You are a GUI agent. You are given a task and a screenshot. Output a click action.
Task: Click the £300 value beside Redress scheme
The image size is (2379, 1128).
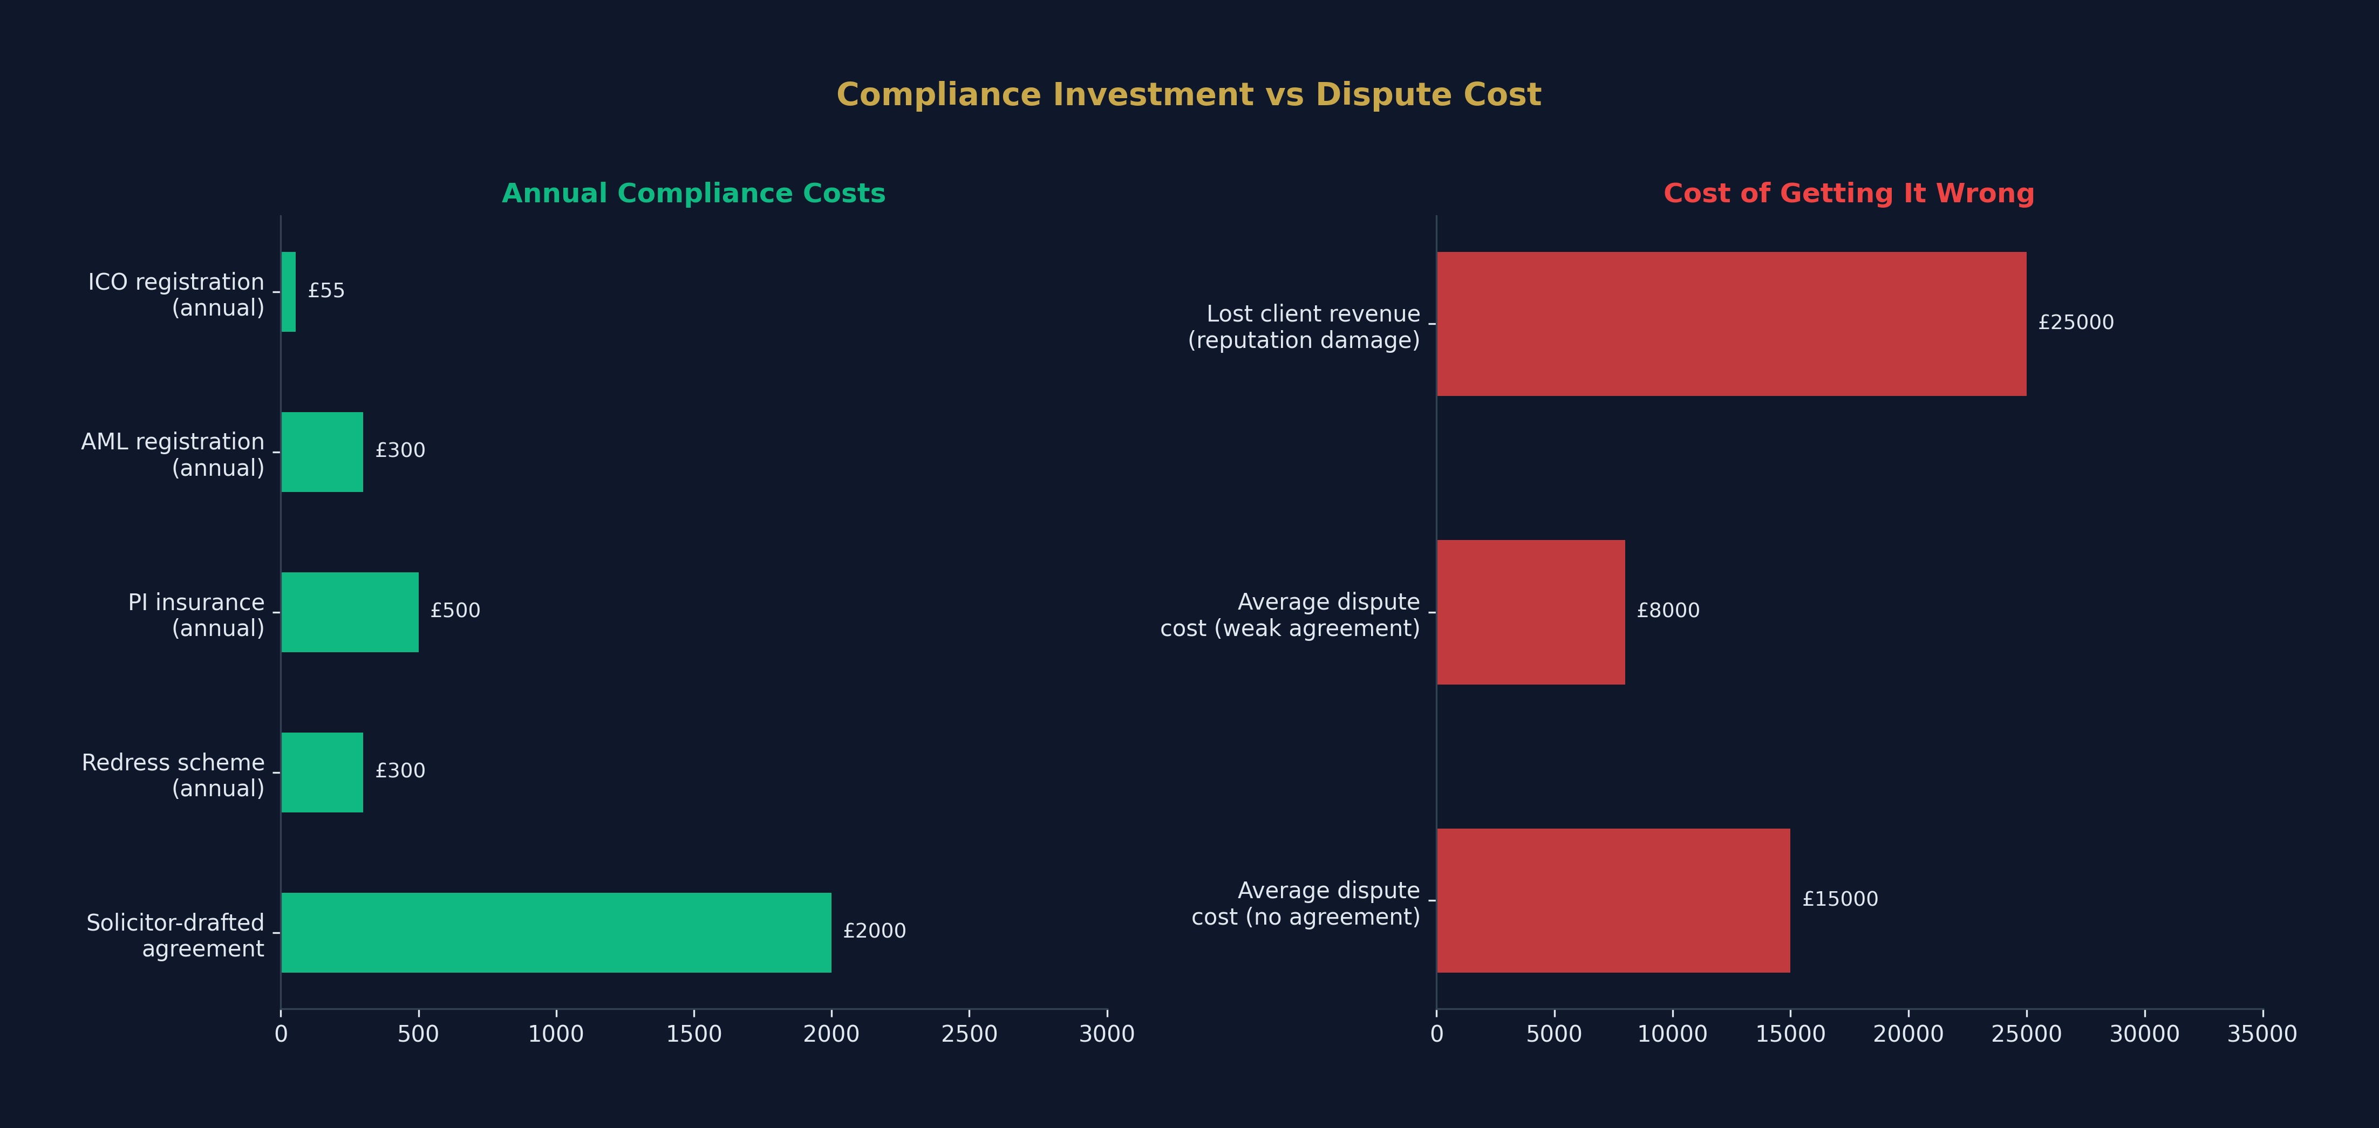click(x=400, y=772)
